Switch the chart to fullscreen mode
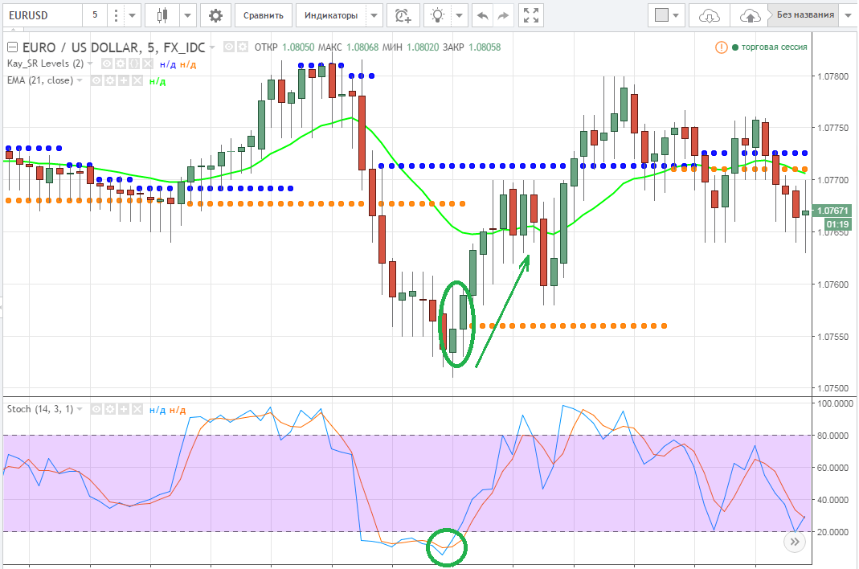The height and width of the screenshot is (569, 859). tap(530, 15)
